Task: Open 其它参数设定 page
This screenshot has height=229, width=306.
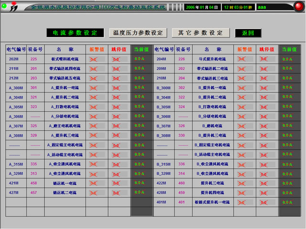Action: [x=200, y=33]
